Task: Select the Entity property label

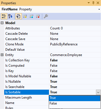Action: [10, 55]
